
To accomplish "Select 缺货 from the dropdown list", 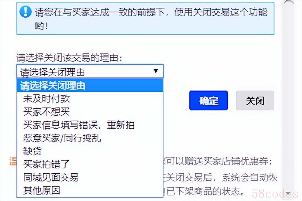I will [x=90, y=151].
